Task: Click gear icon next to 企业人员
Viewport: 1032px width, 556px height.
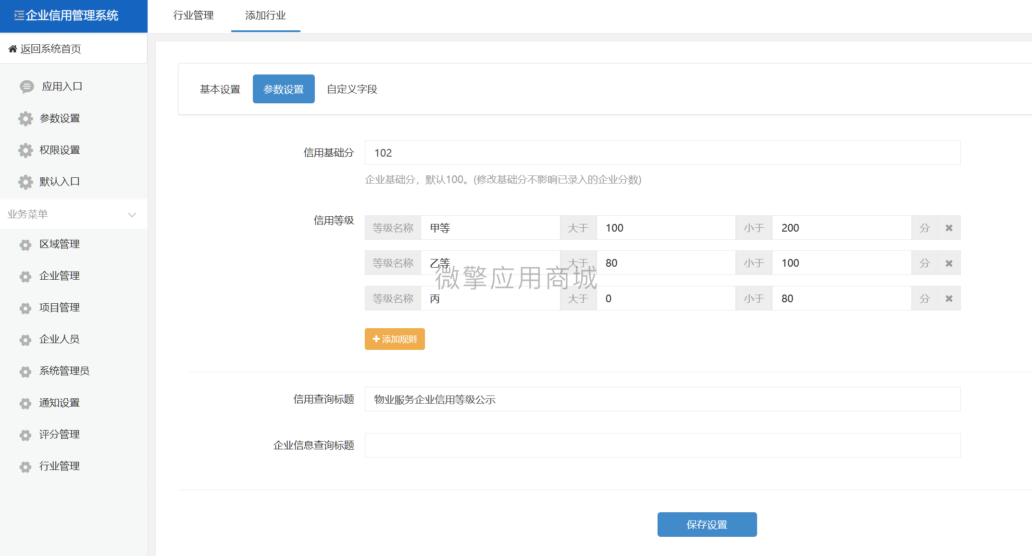Action: click(x=25, y=340)
